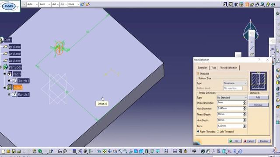Select Part1 root node in the tree
Screen dimensions: 280x157
coord(8,40)
